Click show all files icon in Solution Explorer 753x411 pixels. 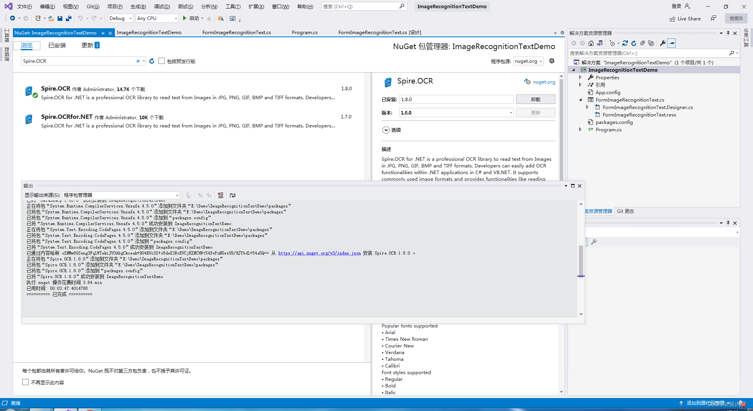pos(651,43)
